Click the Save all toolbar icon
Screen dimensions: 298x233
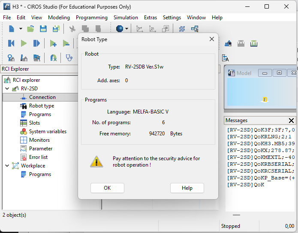click(56, 29)
